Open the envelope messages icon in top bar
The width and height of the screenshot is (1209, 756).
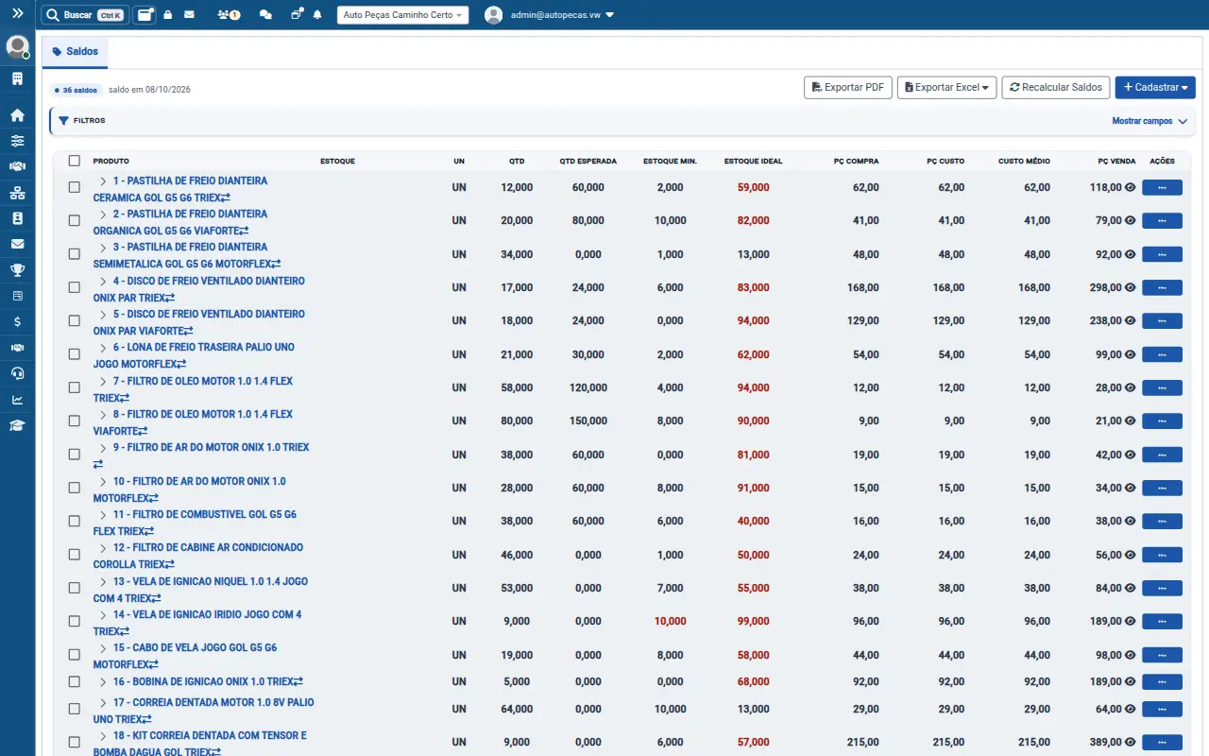(x=189, y=15)
